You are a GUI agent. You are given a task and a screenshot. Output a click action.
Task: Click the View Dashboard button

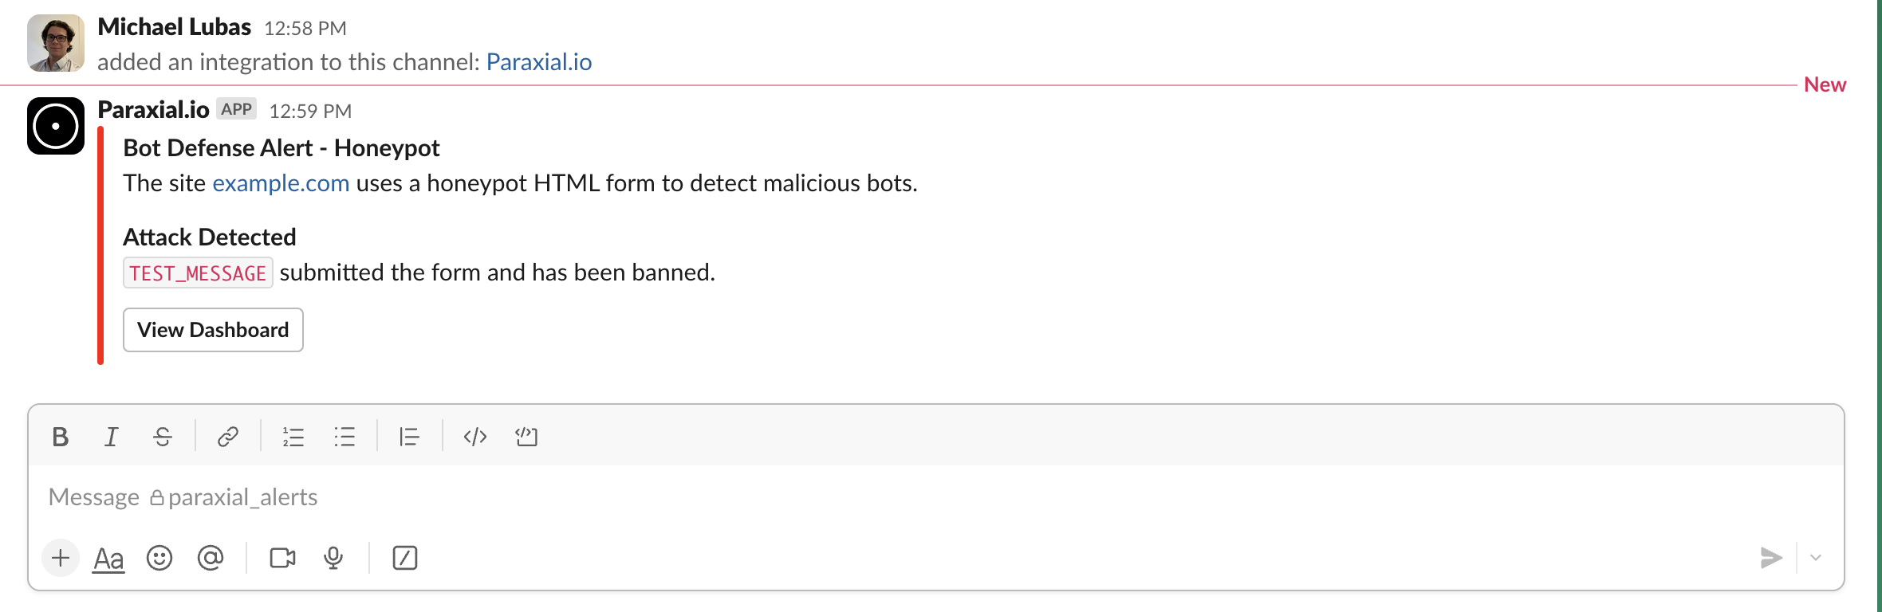tap(212, 330)
